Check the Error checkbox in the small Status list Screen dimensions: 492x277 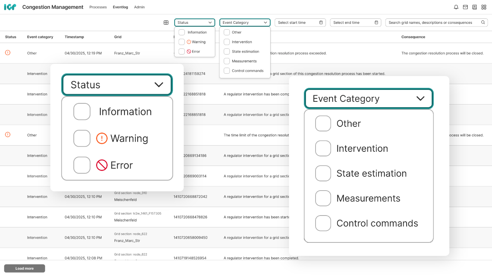click(x=182, y=51)
